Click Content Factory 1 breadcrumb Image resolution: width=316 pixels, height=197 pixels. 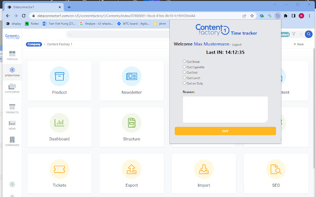click(x=59, y=44)
